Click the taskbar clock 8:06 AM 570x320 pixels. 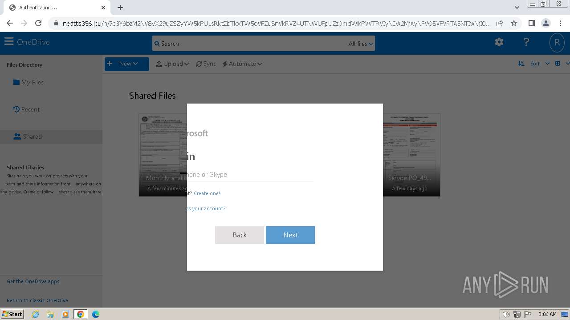(547, 314)
